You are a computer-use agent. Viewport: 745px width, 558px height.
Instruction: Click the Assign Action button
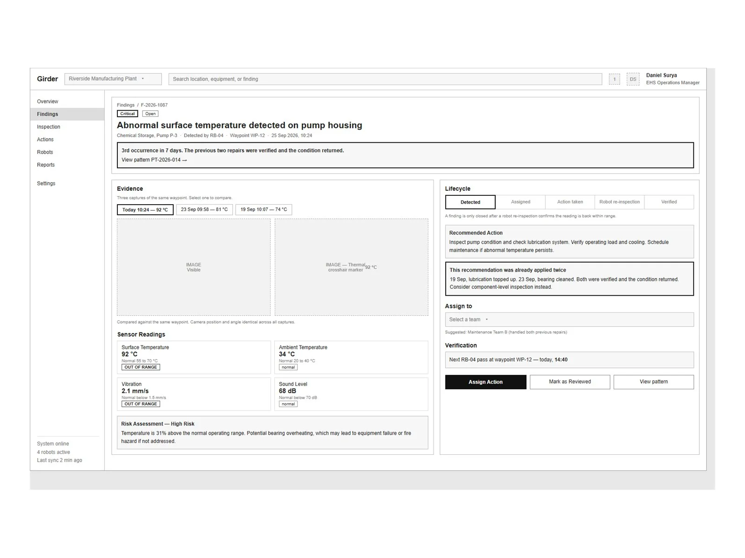(486, 382)
